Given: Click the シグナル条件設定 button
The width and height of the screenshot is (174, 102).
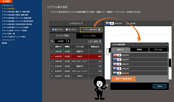Looking at the screenshot, I should [x=91, y=30].
